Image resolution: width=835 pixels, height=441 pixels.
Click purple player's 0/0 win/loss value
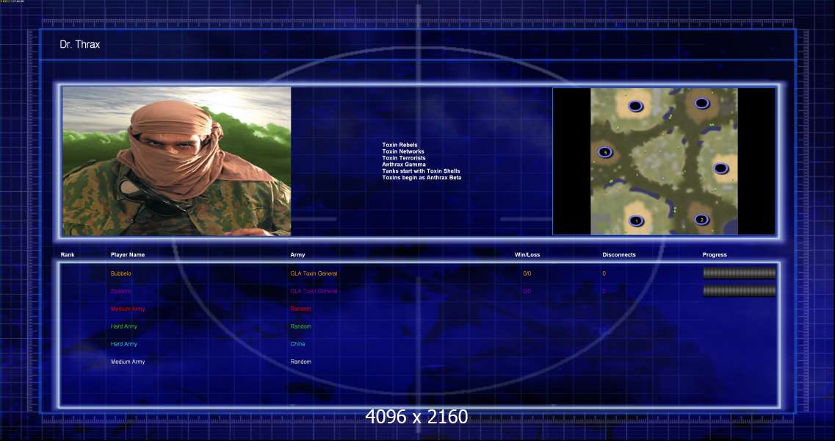pos(527,291)
